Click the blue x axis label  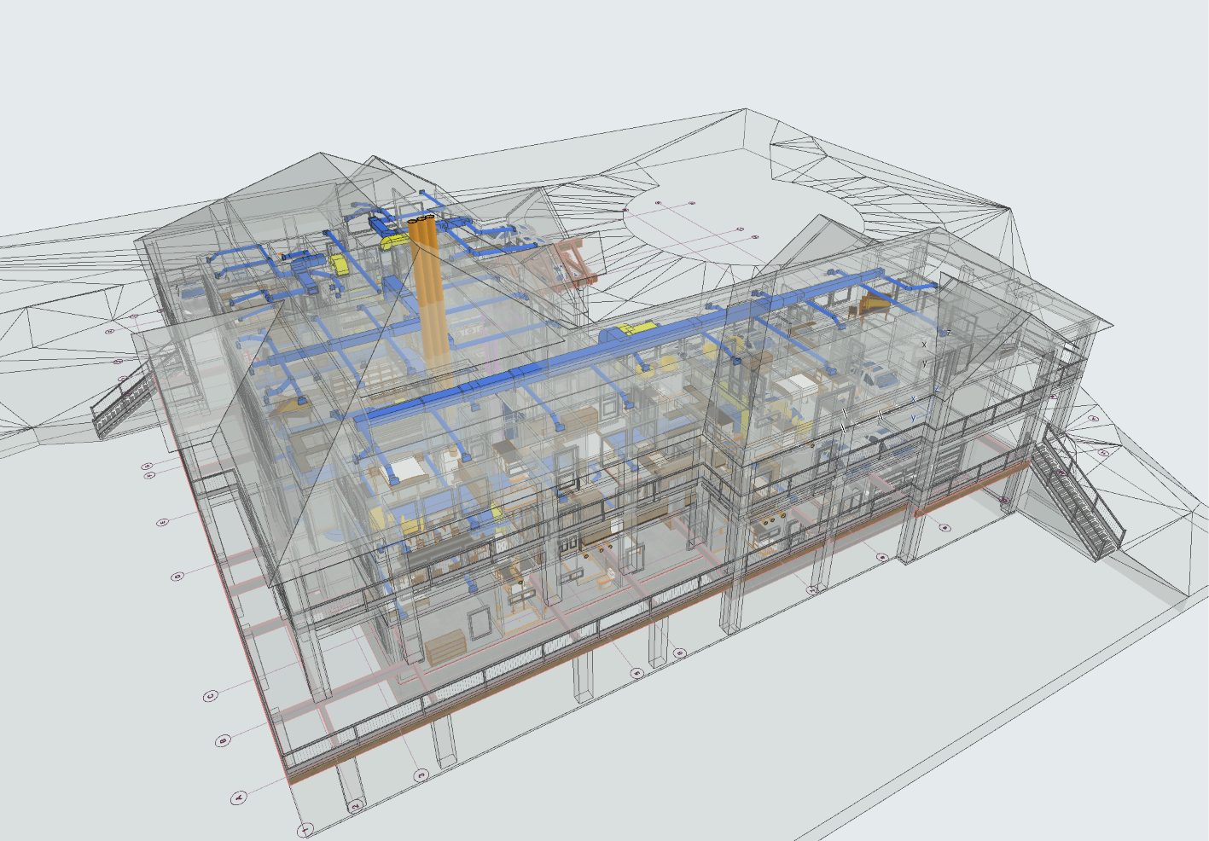913,399
